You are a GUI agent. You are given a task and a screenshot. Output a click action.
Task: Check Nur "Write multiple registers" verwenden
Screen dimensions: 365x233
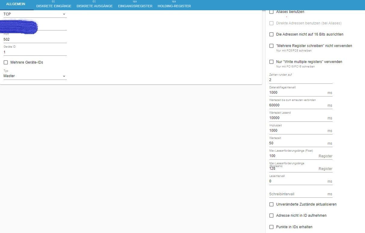tap(271, 62)
